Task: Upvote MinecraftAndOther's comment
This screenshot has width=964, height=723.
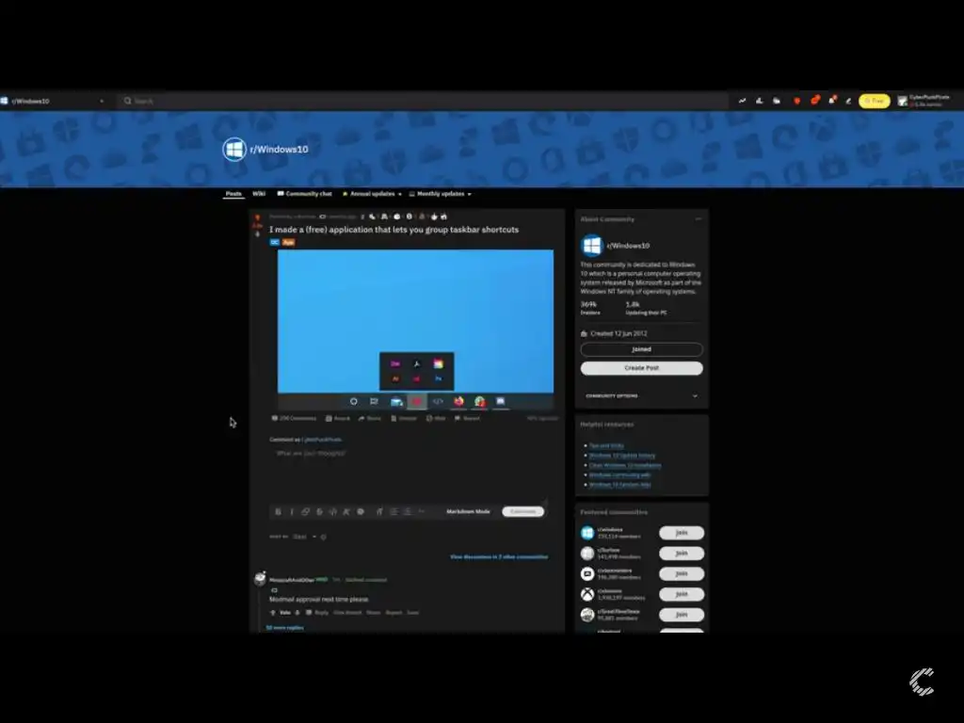Action: click(x=273, y=612)
